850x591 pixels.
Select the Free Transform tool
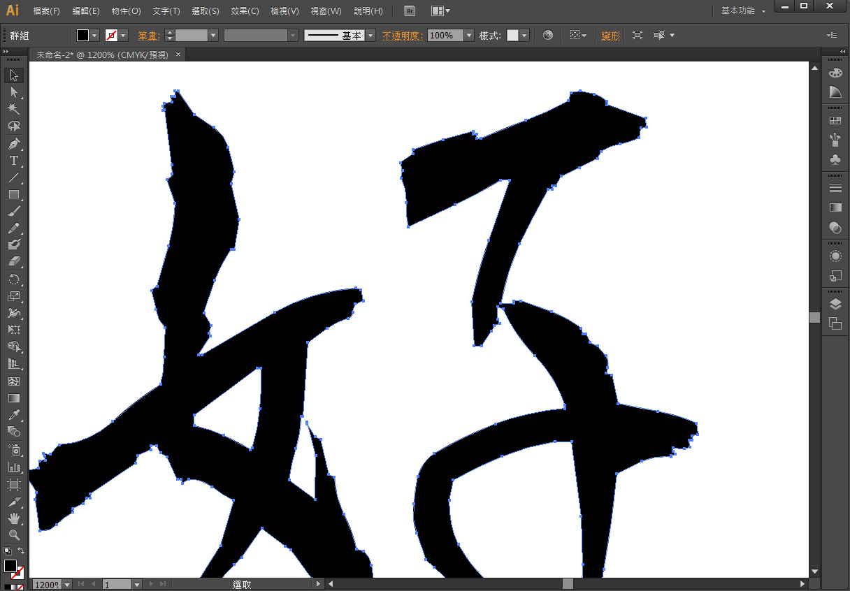[14, 330]
